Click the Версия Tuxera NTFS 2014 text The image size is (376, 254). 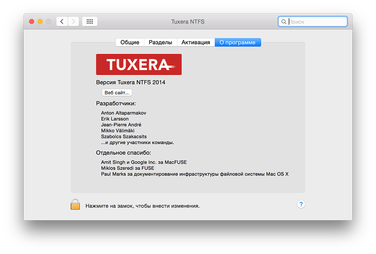pos(131,82)
